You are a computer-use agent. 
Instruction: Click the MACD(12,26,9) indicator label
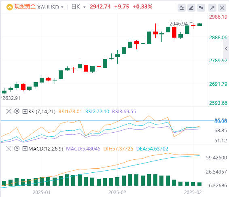click(46, 149)
